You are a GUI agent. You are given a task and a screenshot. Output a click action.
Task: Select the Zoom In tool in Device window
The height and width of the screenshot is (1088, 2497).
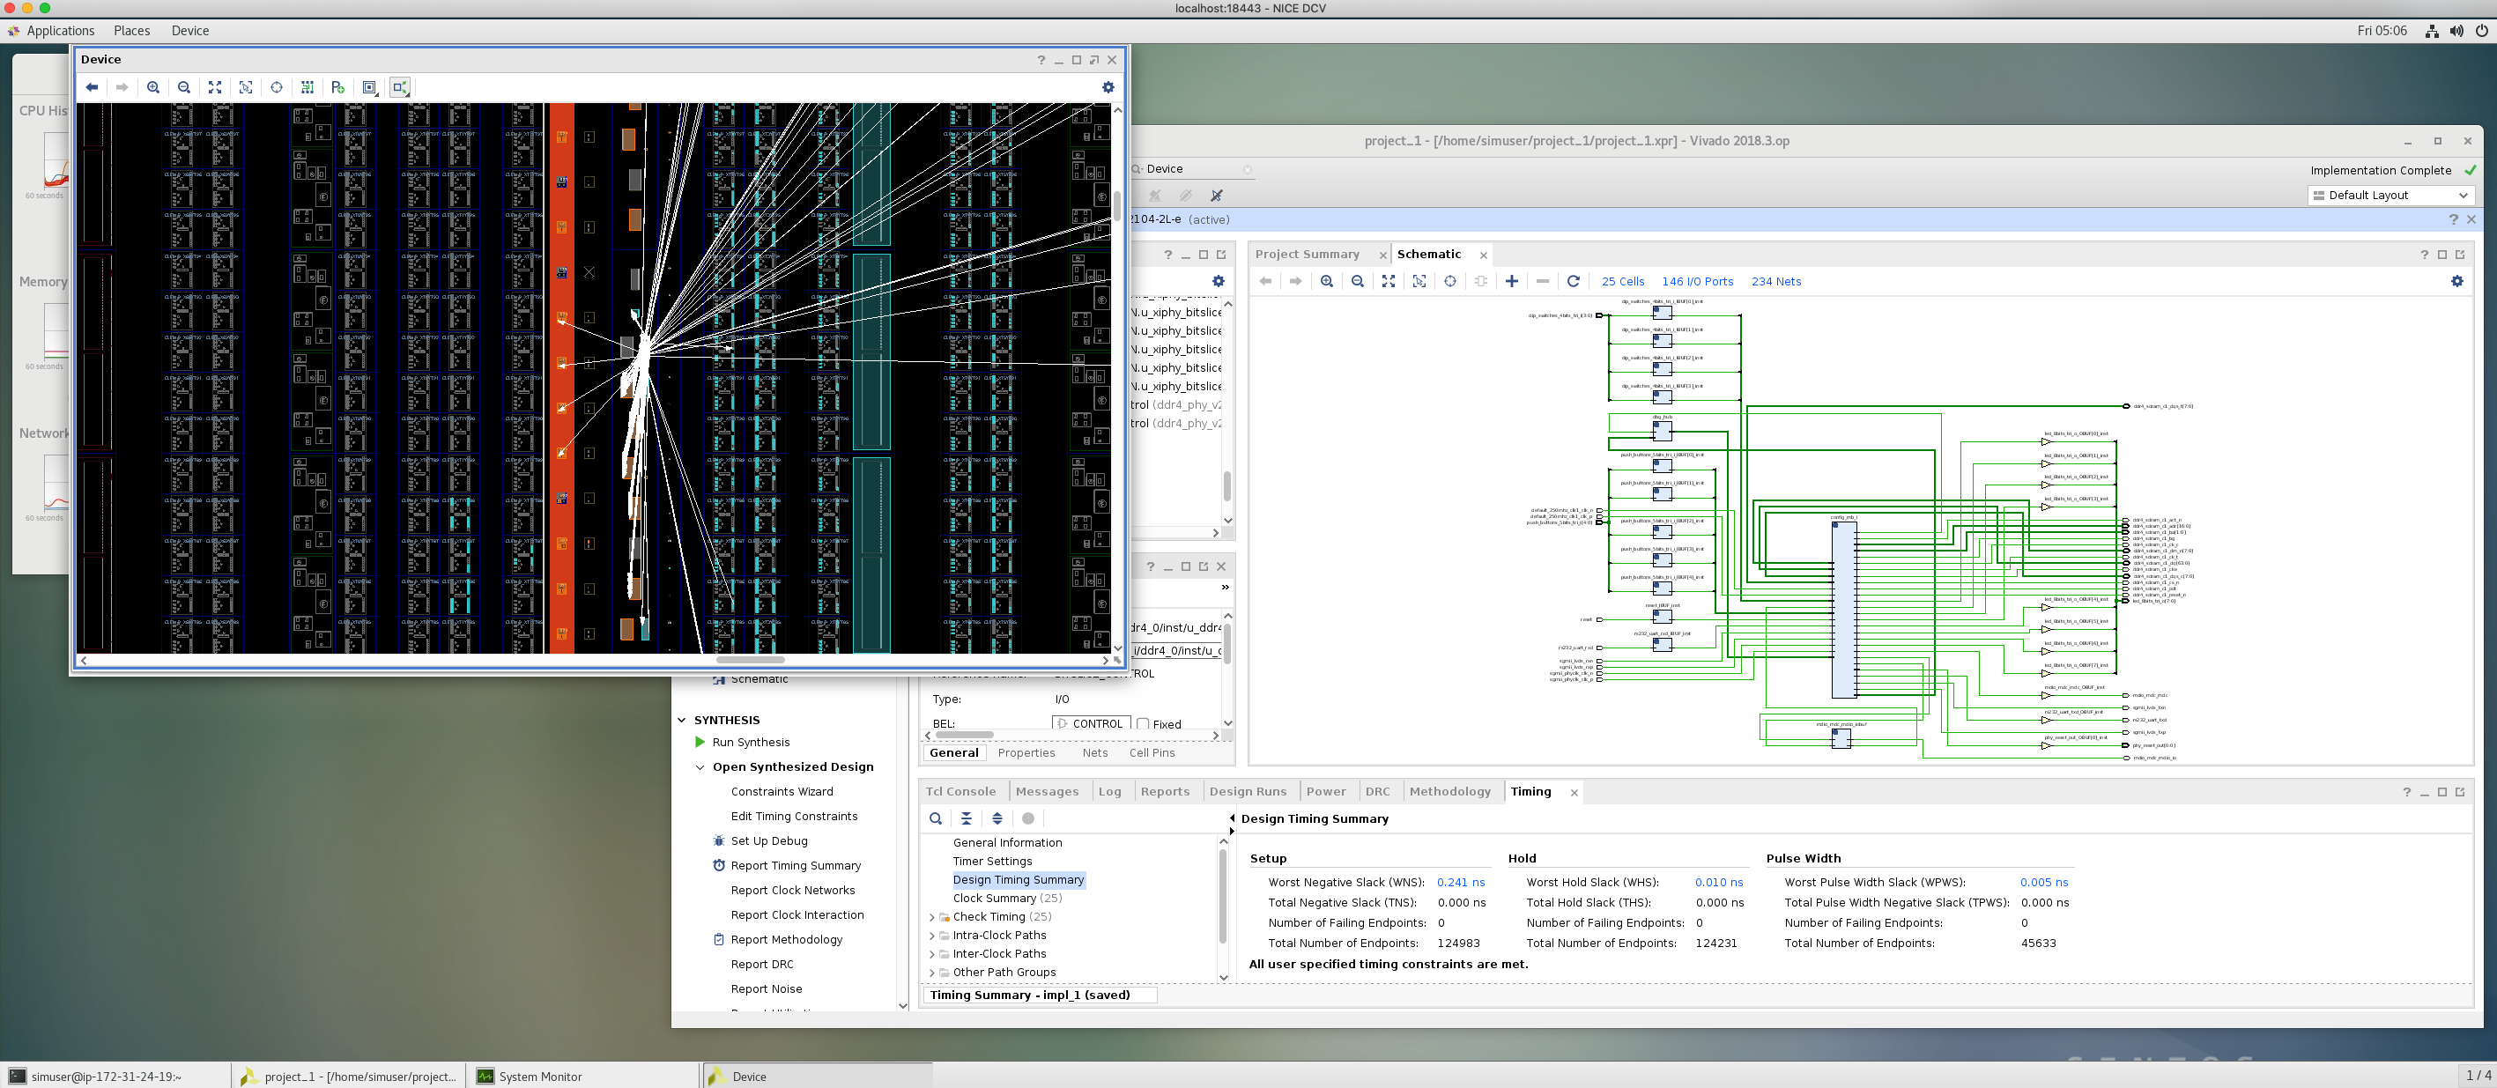coord(154,87)
